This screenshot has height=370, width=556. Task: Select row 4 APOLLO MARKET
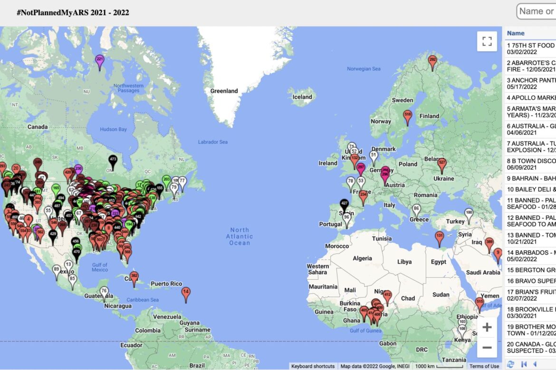coord(530,98)
